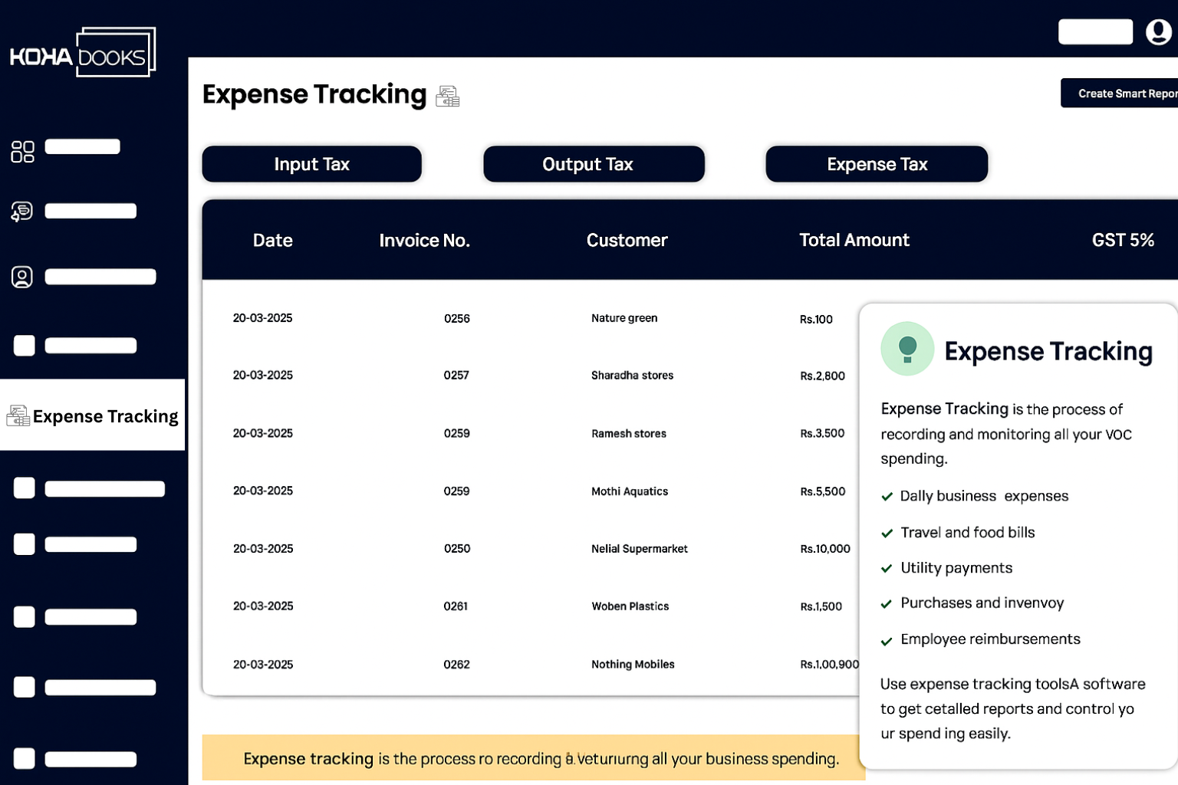Image resolution: width=1178 pixels, height=785 pixels.
Task: Open the user profile avatar icon
Action: click(x=1158, y=32)
